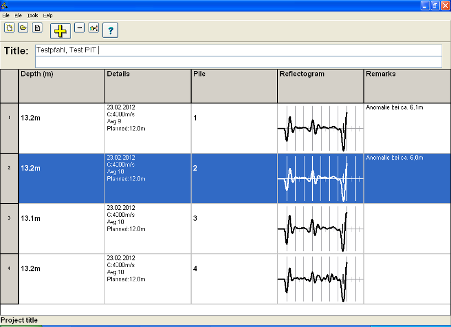Open the reflectogram thumbnail of pile 4
The width and height of the screenshot is (451, 327).
(320, 279)
